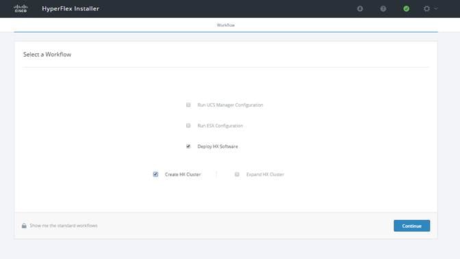Click the lock icon beside standard workflows
Screen dimensions: 460x259
(x=24, y=226)
